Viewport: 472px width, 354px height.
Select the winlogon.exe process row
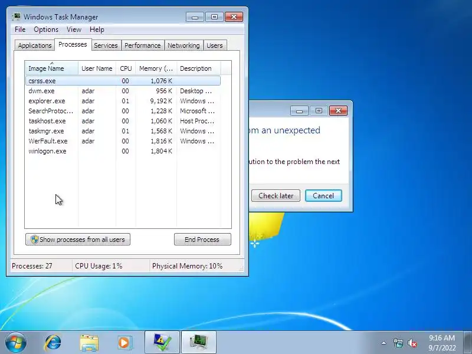tap(123, 151)
